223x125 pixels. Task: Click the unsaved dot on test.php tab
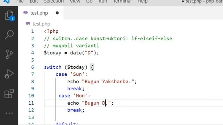click(57, 13)
